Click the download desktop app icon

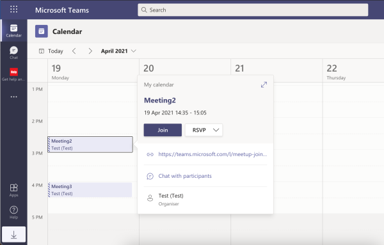[x=13, y=235]
